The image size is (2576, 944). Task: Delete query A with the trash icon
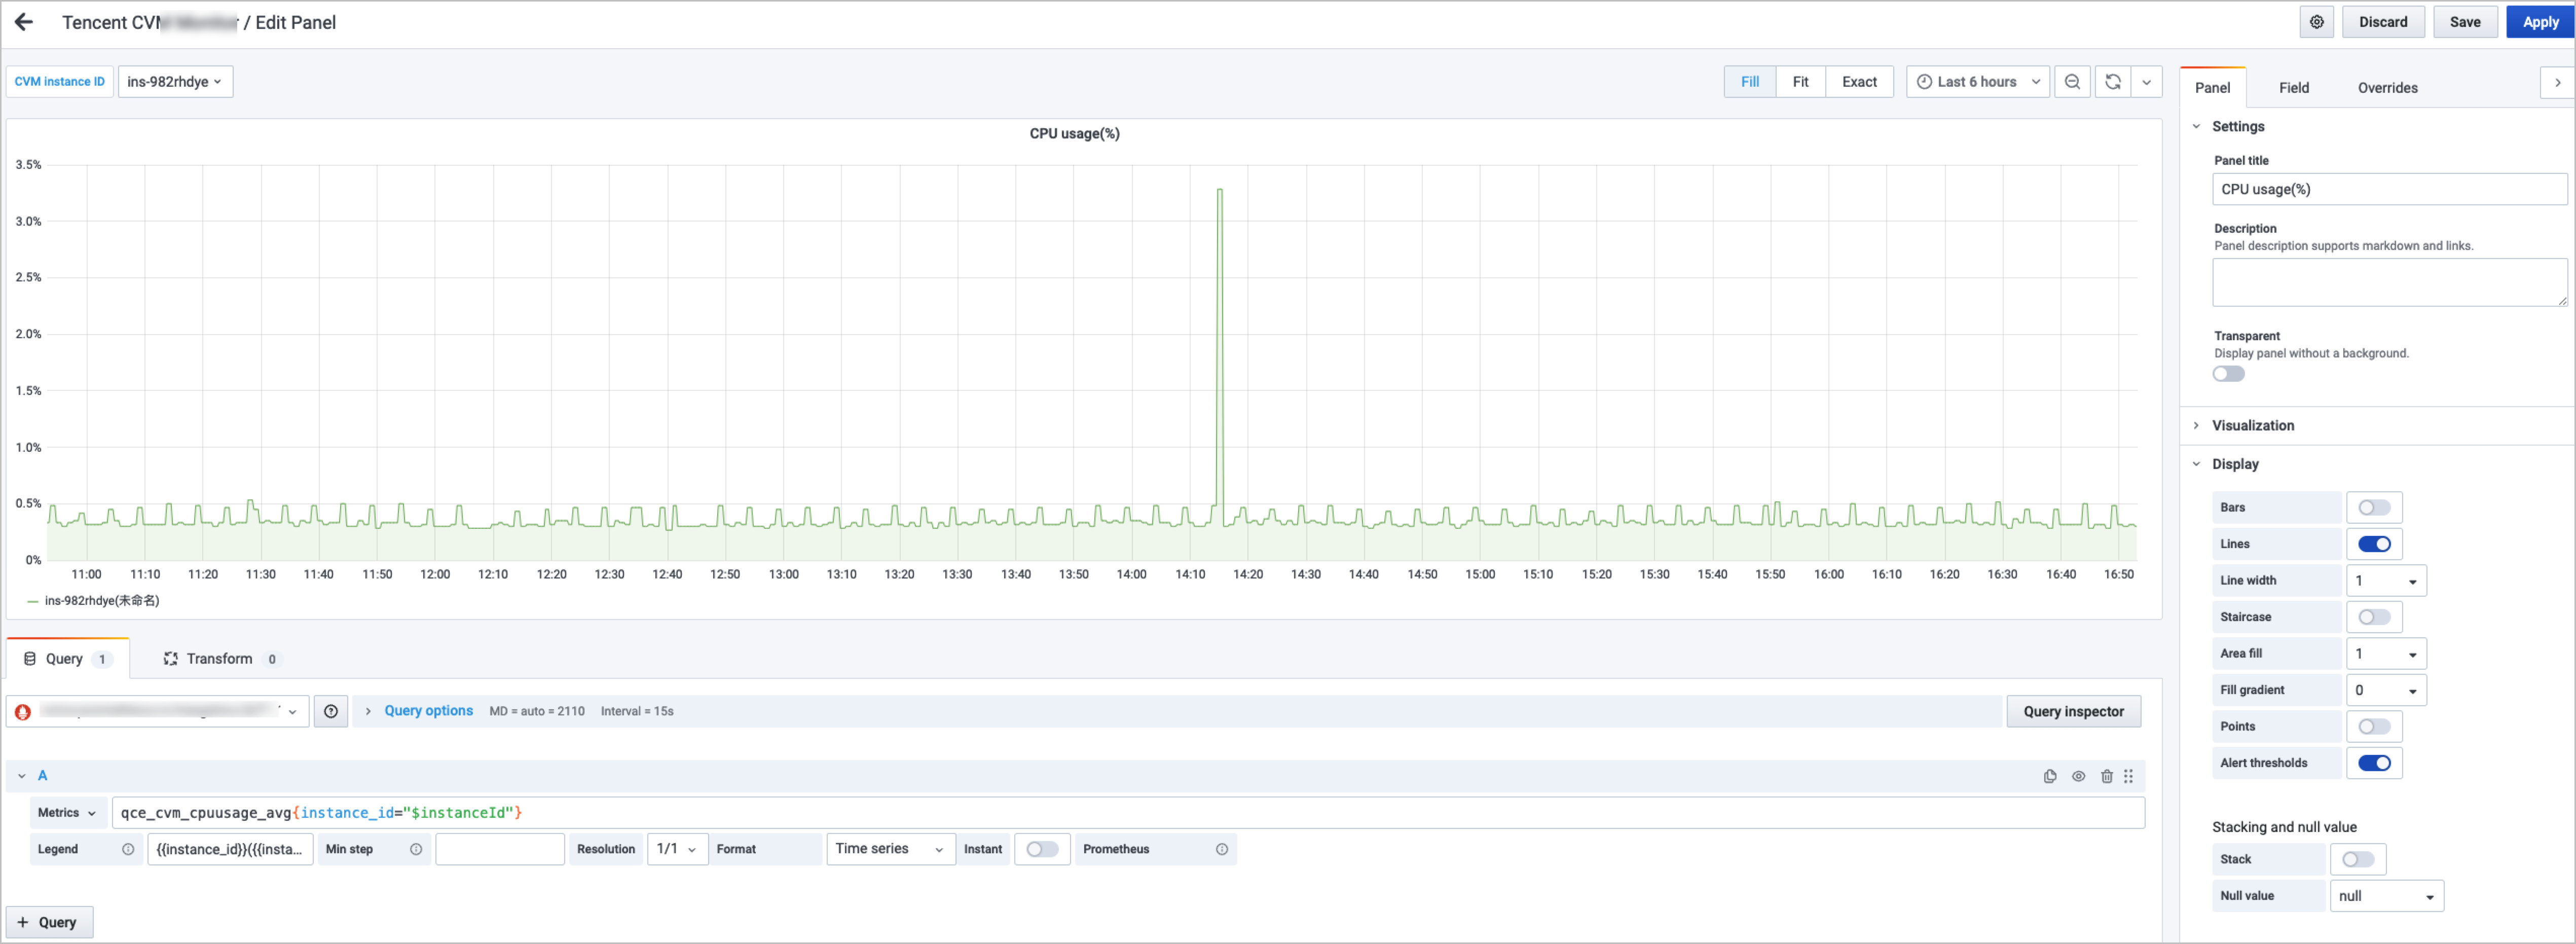point(2106,776)
